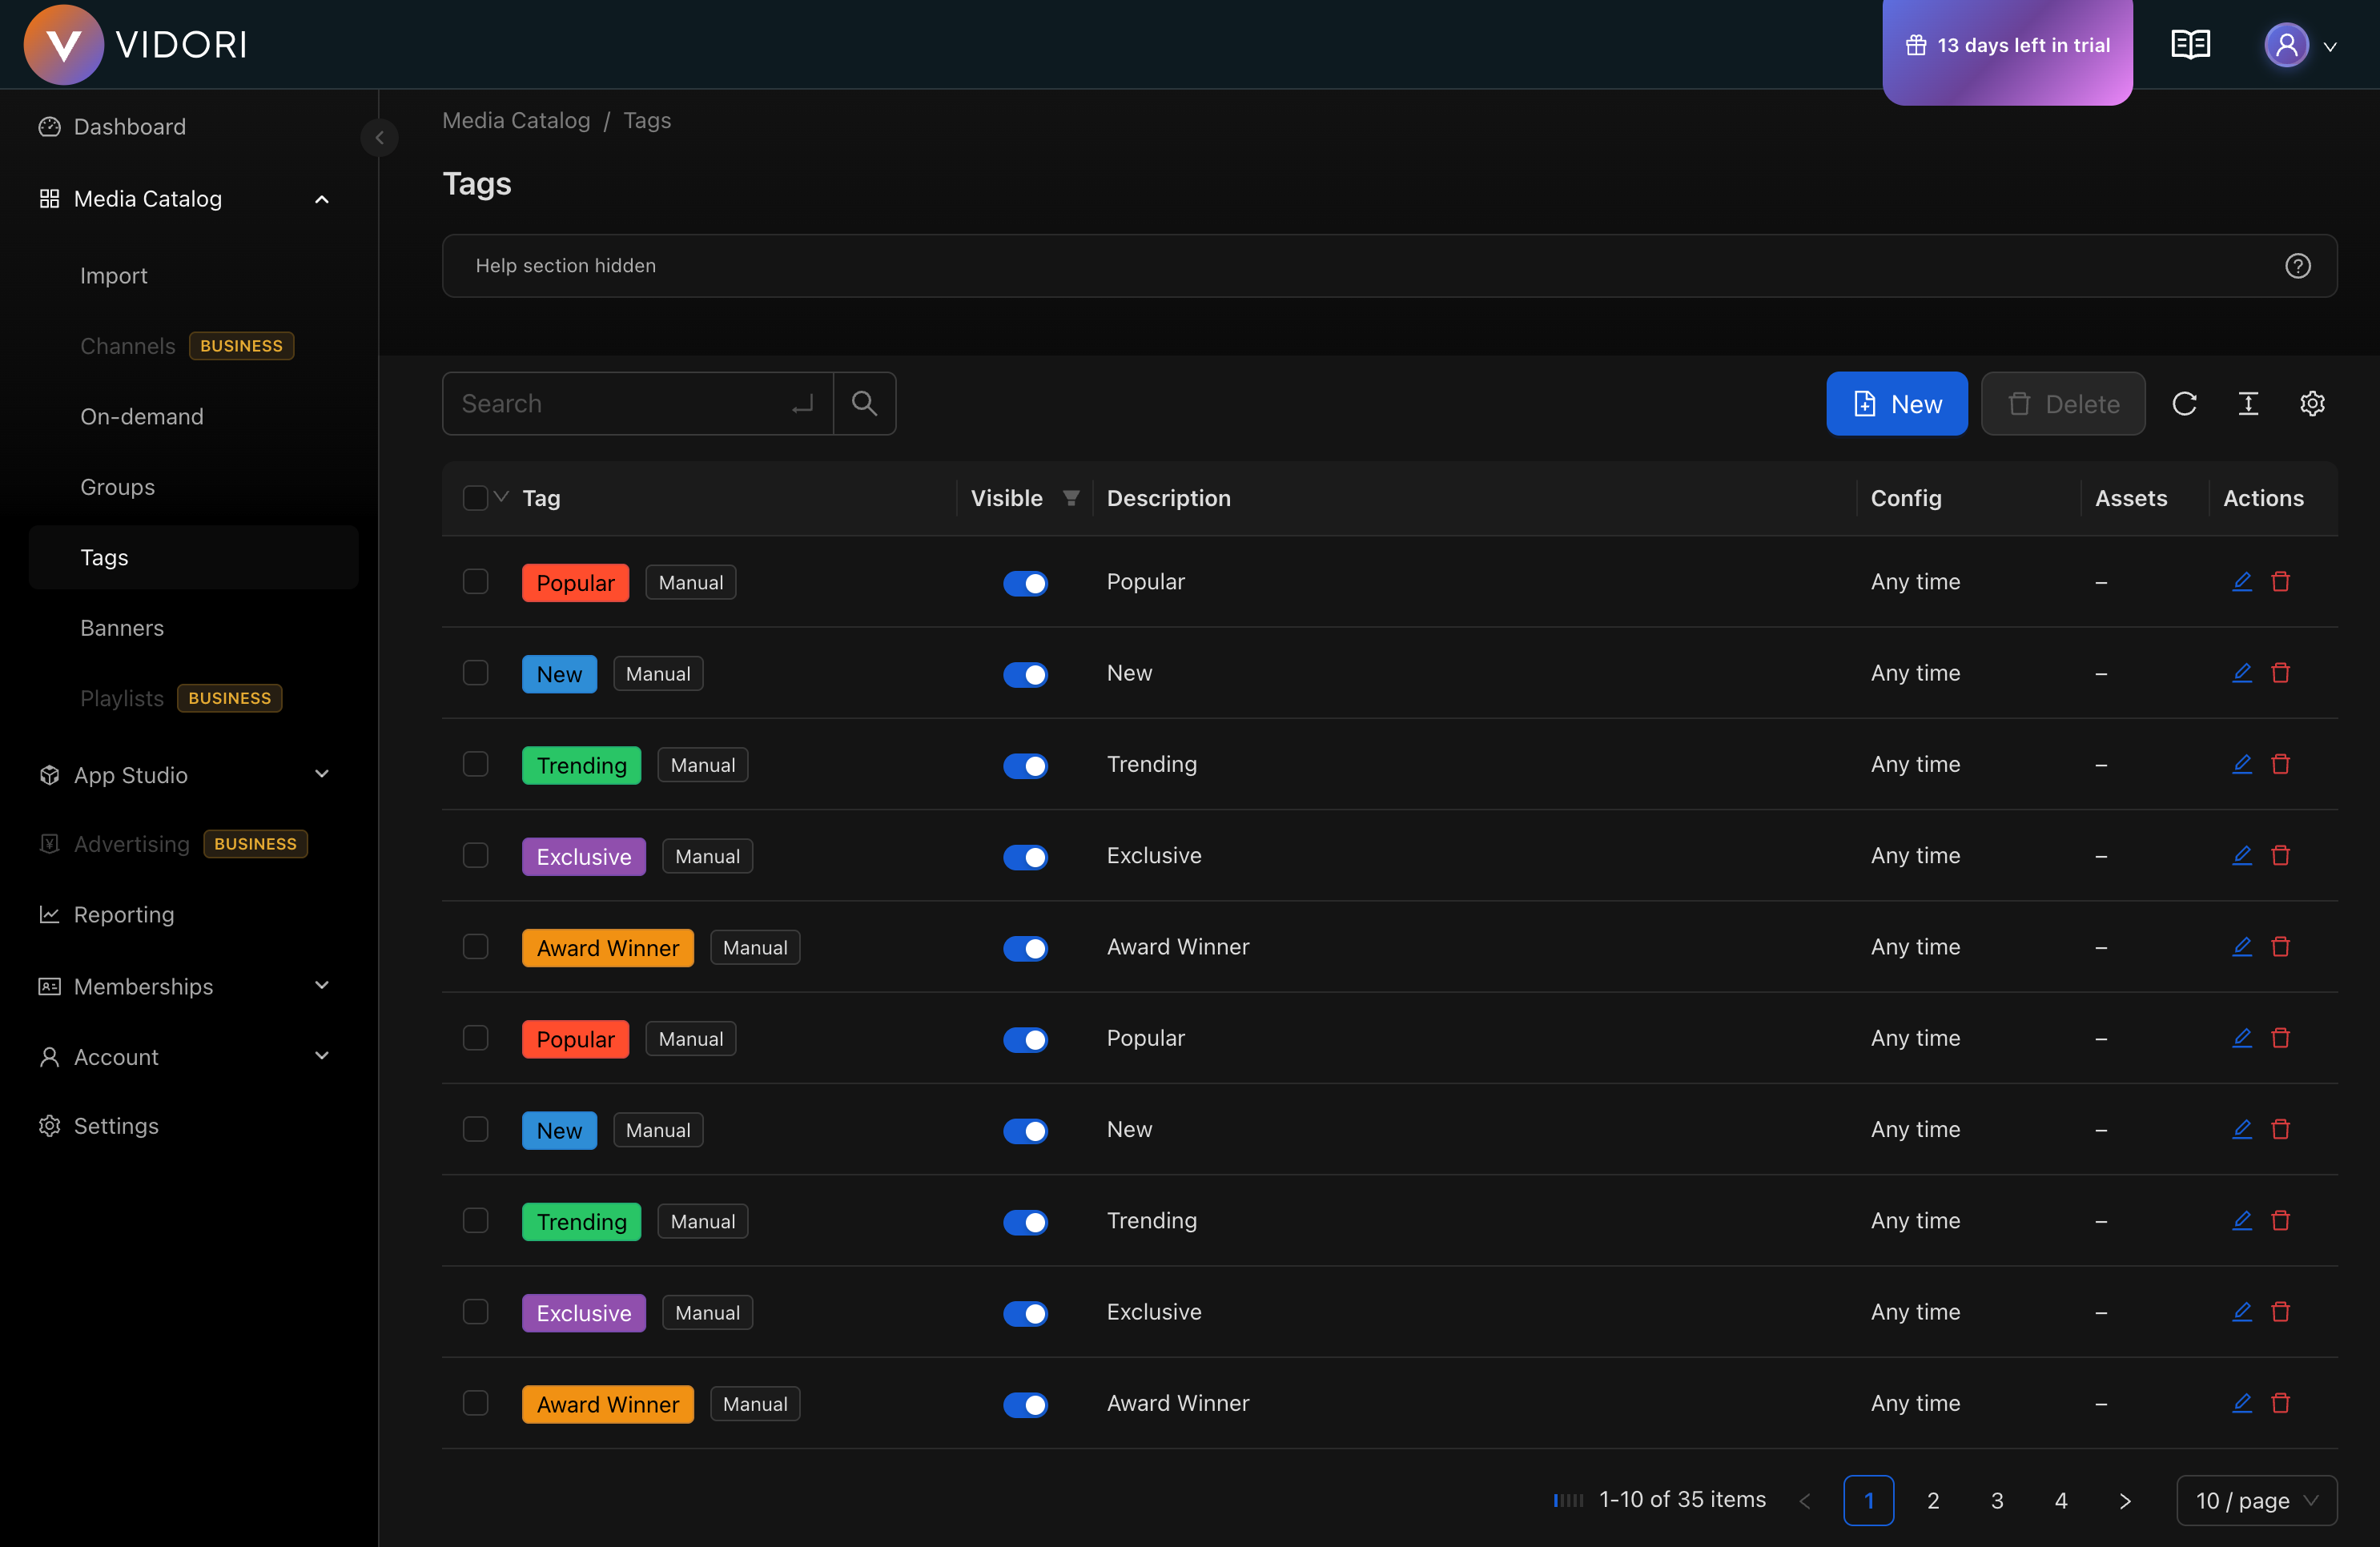This screenshot has height=1547, width=2380.
Task: Edit the first Popular tag row
Action: (2241, 582)
